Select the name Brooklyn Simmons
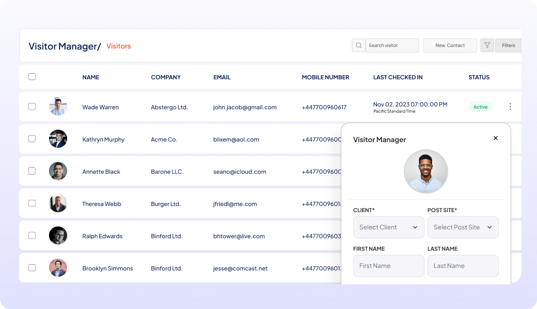This screenshot has height=309, width=537. (107, 269)
